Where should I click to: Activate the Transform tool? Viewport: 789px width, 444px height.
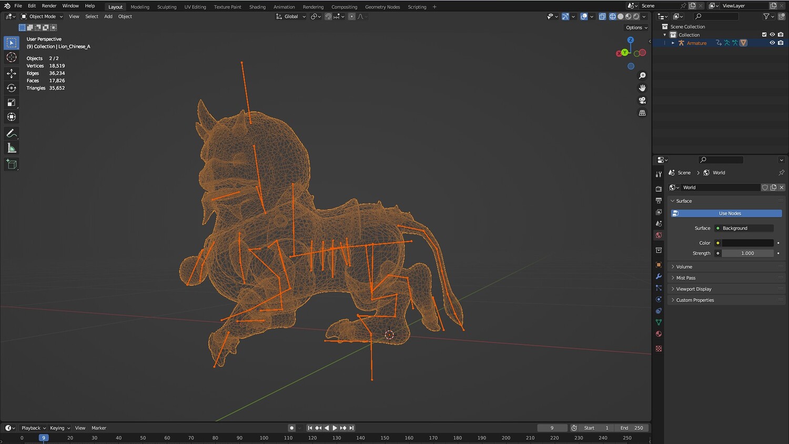(12, 117)
